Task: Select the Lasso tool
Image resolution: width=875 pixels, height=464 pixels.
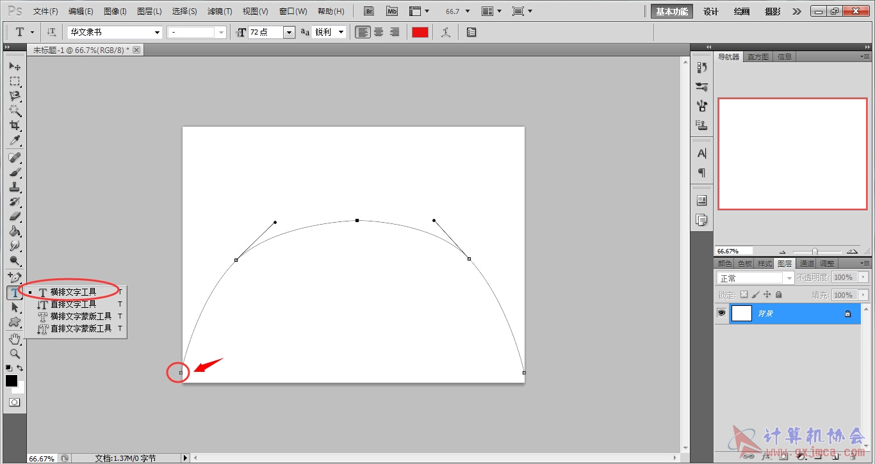Action: [x=14, y=96]
